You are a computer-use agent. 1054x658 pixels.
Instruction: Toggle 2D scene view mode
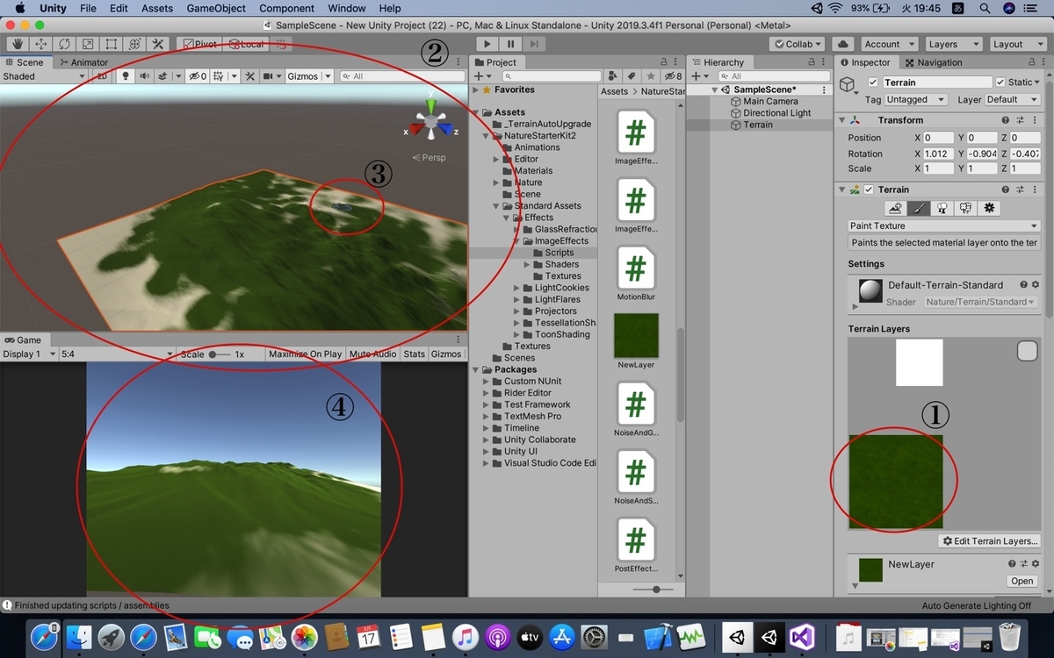pos(103,76)
